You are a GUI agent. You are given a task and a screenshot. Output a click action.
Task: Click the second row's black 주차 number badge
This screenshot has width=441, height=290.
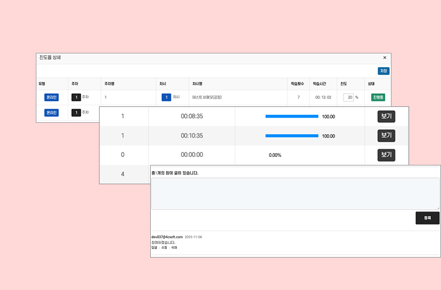[76, 113]
